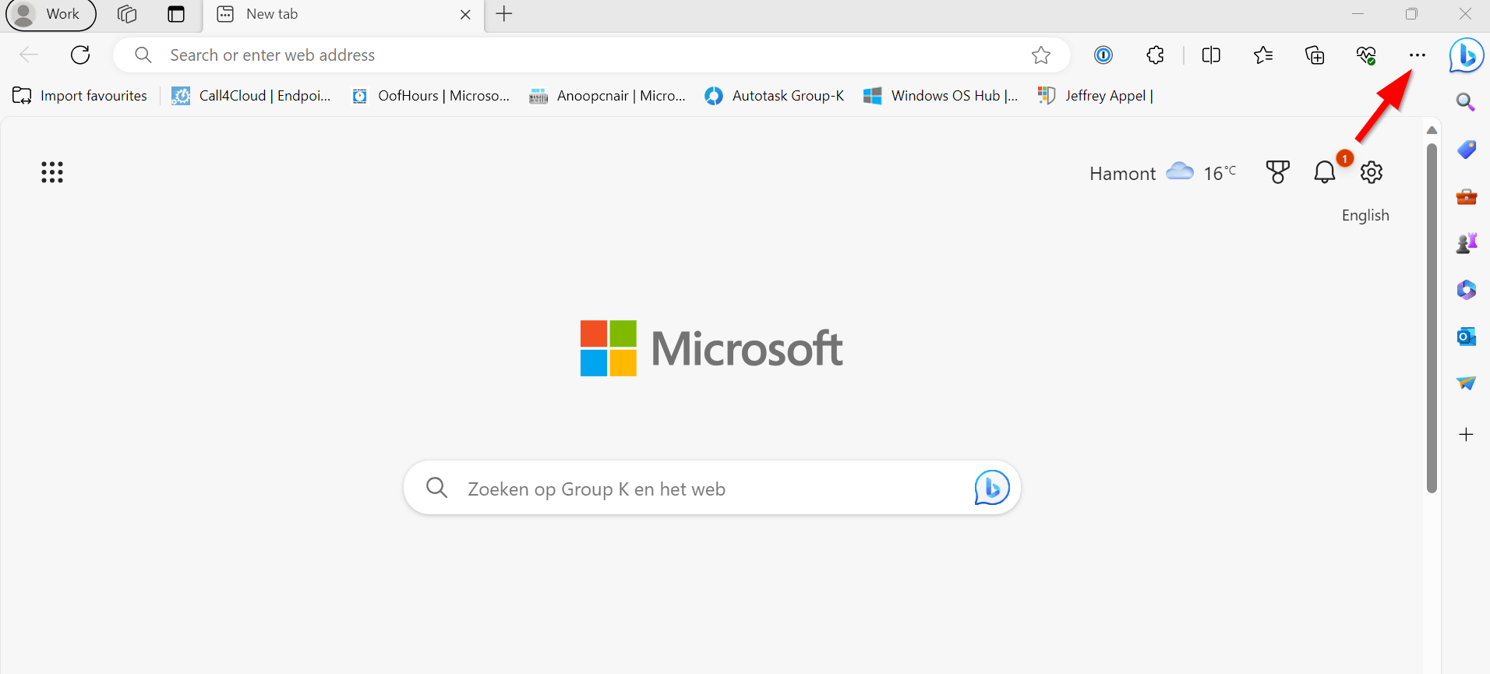1490x674 pixels.
Task: Open Anoopcnair | Micro... bookmark
Action: tap(607, 96)
